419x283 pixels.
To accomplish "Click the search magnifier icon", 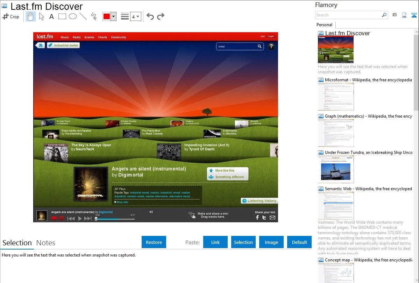I will (x=384, y=15).
